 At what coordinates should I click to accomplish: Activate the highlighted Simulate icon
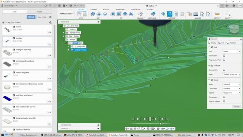click(x=170, y=14)
